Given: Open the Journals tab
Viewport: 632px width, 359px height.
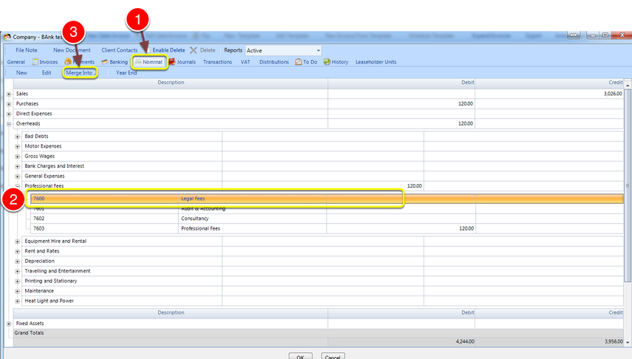Looking at the screenshot, I should point(182,62).
